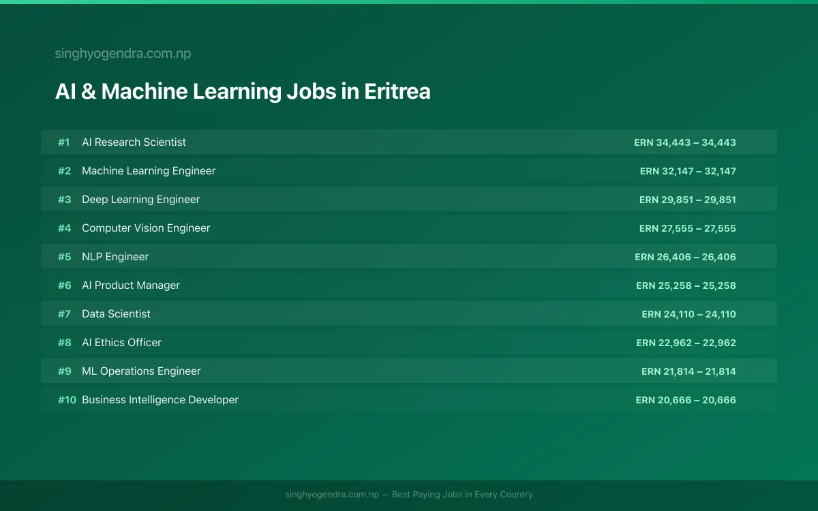This screenshot has width=818, height=511.
Task: Click the salary ERN 20,666 – 20,666
Action: point(686,400)
